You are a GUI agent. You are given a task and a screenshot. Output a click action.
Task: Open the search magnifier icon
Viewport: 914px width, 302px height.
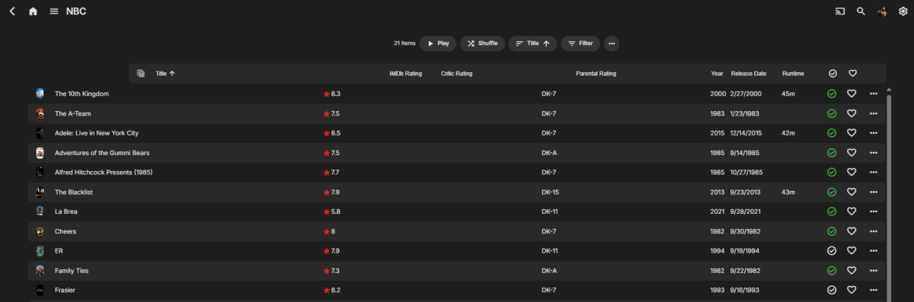pos(861,11)
